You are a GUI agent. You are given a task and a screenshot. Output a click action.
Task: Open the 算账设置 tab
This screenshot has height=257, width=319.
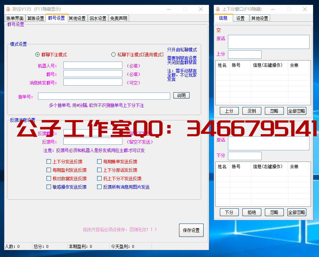coord(36,18)
